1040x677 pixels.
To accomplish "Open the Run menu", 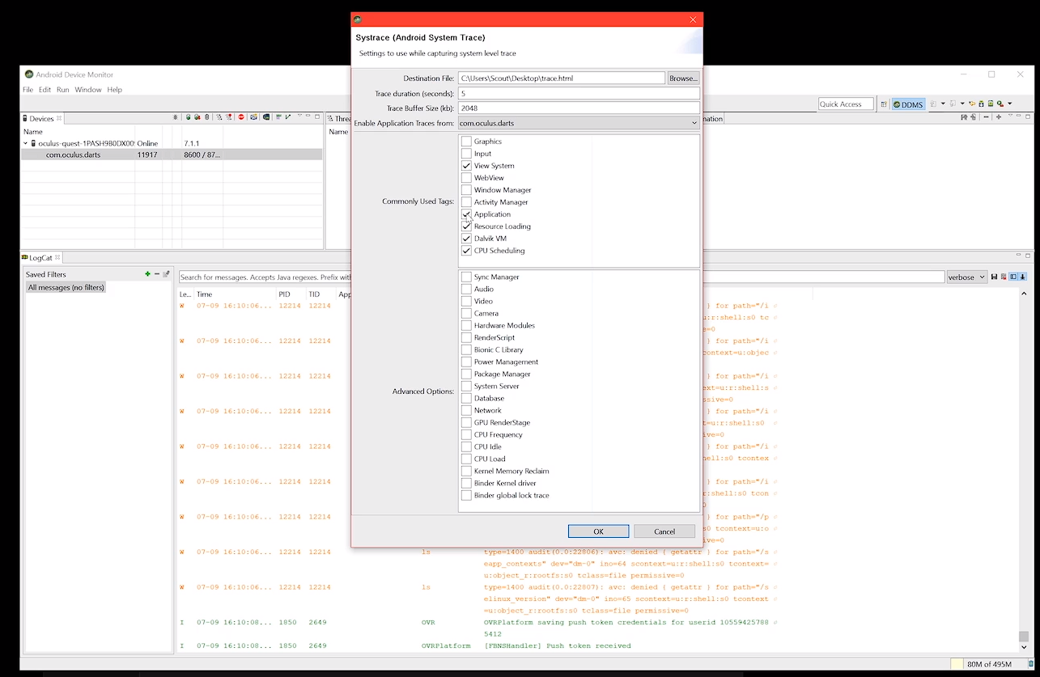I will (x=62, y=90).
